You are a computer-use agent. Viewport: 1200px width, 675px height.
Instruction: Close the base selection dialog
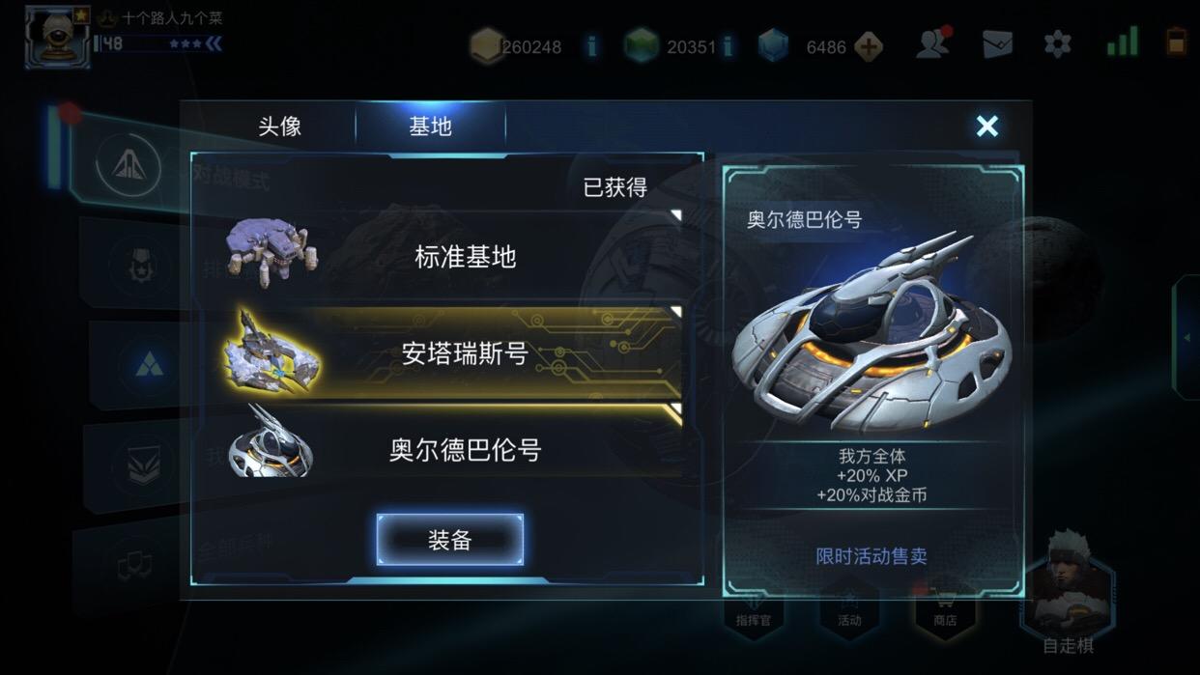coord(986,127)
